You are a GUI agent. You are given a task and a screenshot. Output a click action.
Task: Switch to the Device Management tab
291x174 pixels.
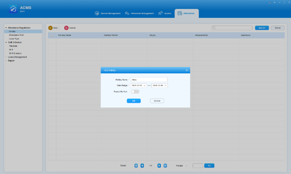(108, 14)
